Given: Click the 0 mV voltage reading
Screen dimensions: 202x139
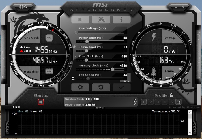Looking at the screenshot, I should (170, 50).
